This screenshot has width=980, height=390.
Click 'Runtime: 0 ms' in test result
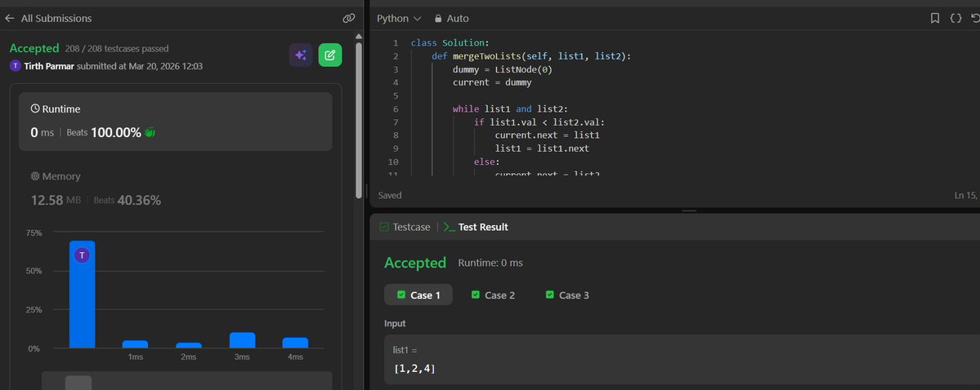click(x=490, y=264)
